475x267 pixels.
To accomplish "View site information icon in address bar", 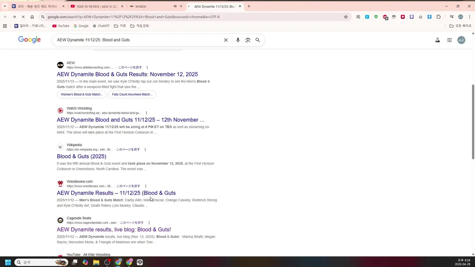I will (x=43, y=17).
